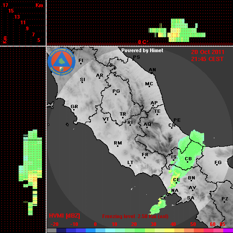
Task: Click the '0 C°' freezing line label
Action: (x=143, y=42)
